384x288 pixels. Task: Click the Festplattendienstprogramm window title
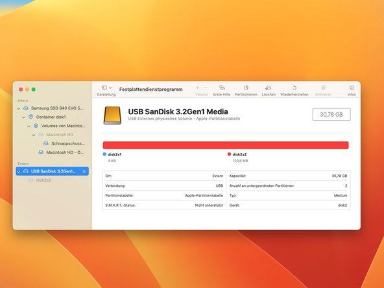[x=151, y=90]
